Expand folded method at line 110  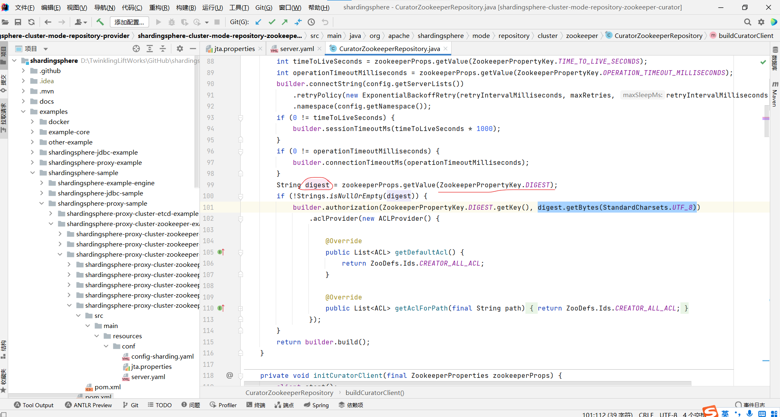(x=241, y=308)
